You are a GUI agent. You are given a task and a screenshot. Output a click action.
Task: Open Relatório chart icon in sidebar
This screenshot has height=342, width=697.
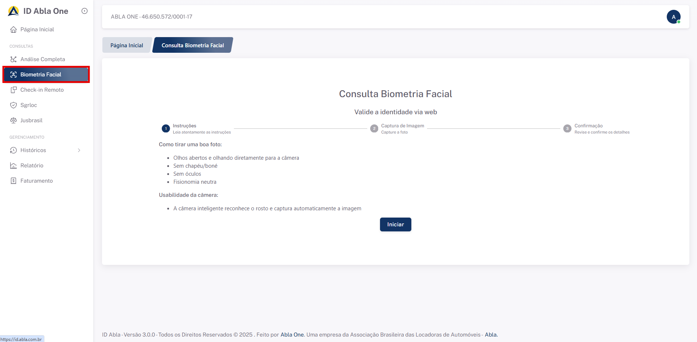13,166
